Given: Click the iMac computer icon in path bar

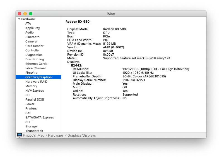Looking at the screenshot, I should (20, 135).
